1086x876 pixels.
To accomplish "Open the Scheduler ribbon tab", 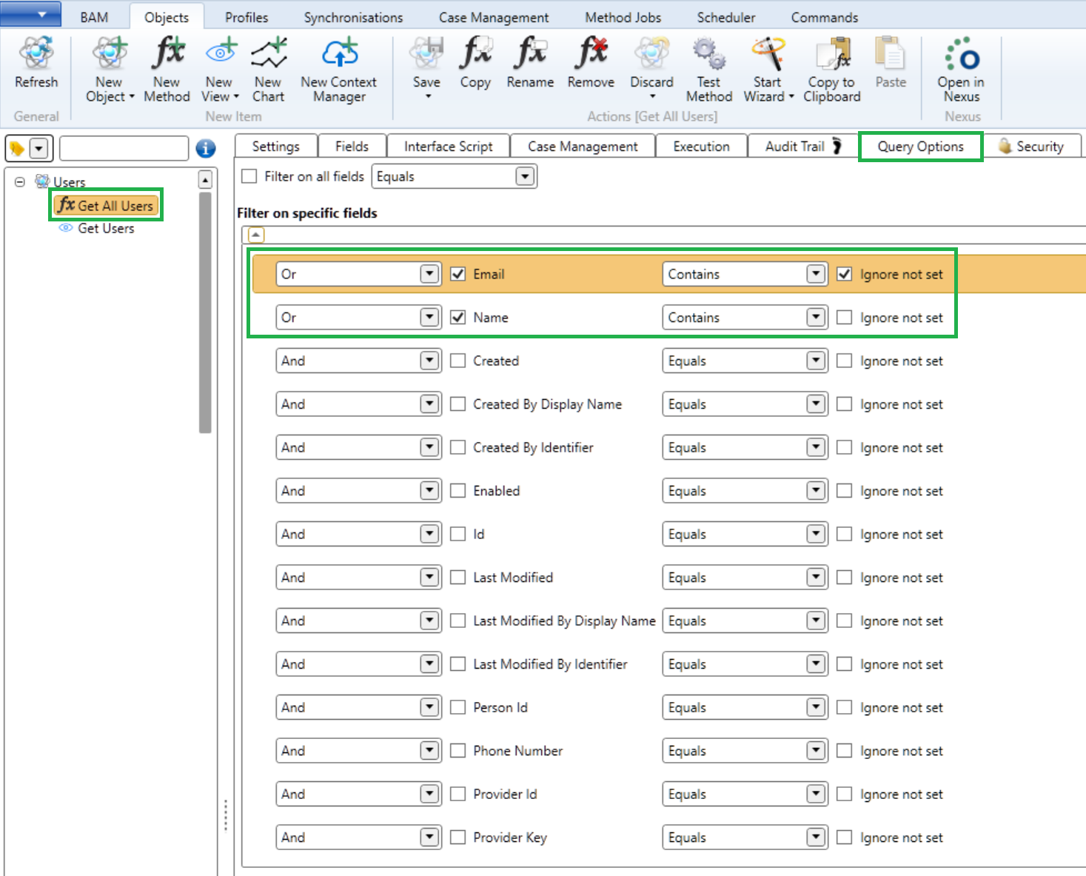I will tap(726, 17).
